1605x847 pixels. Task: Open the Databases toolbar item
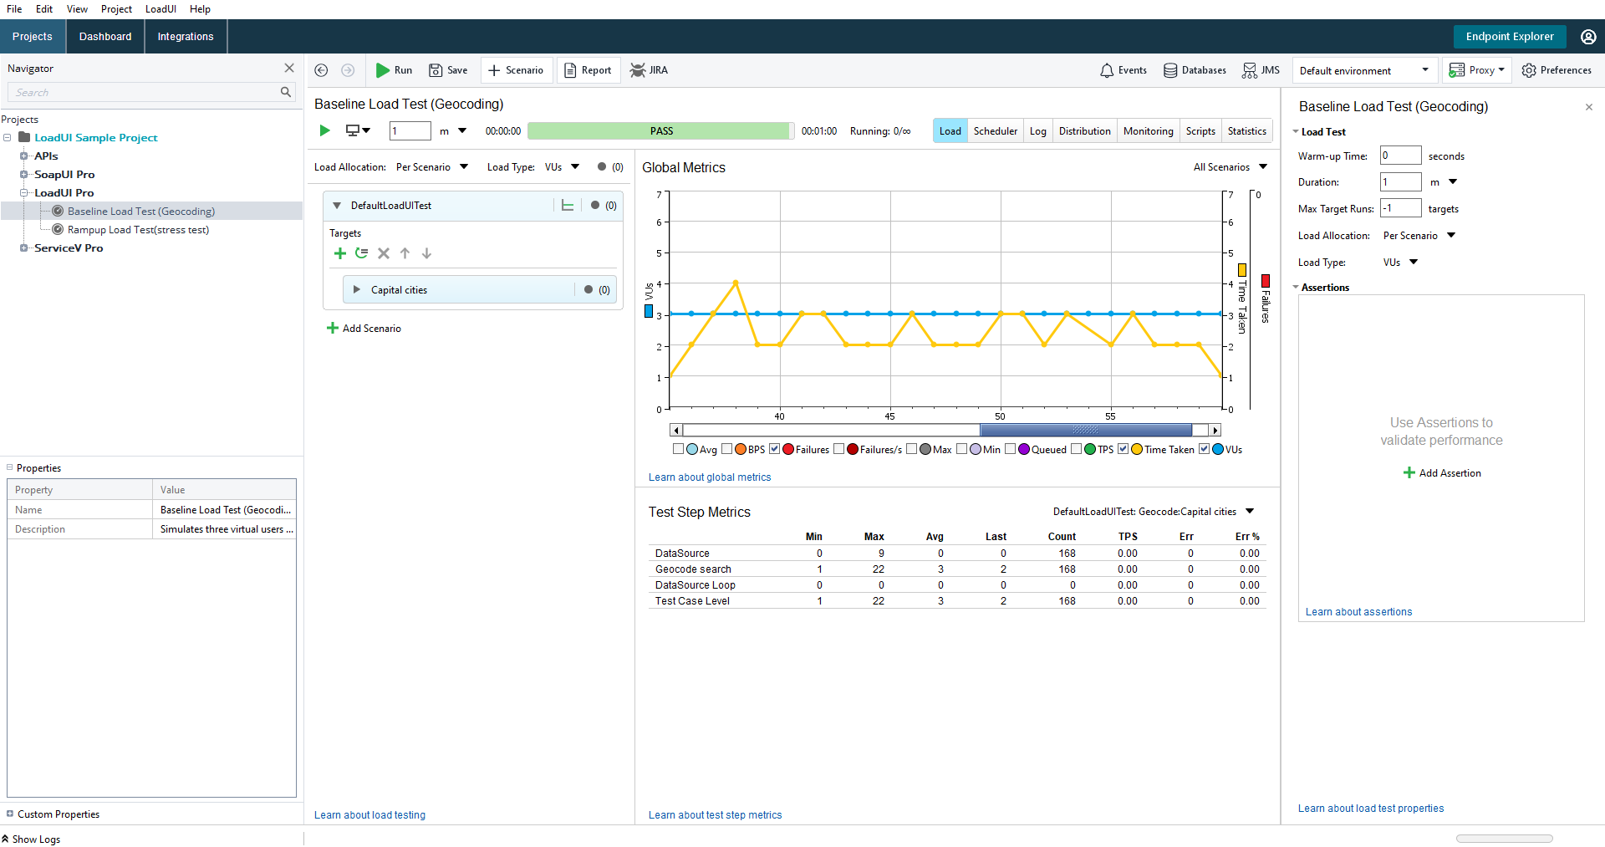tap(1195, 70)
